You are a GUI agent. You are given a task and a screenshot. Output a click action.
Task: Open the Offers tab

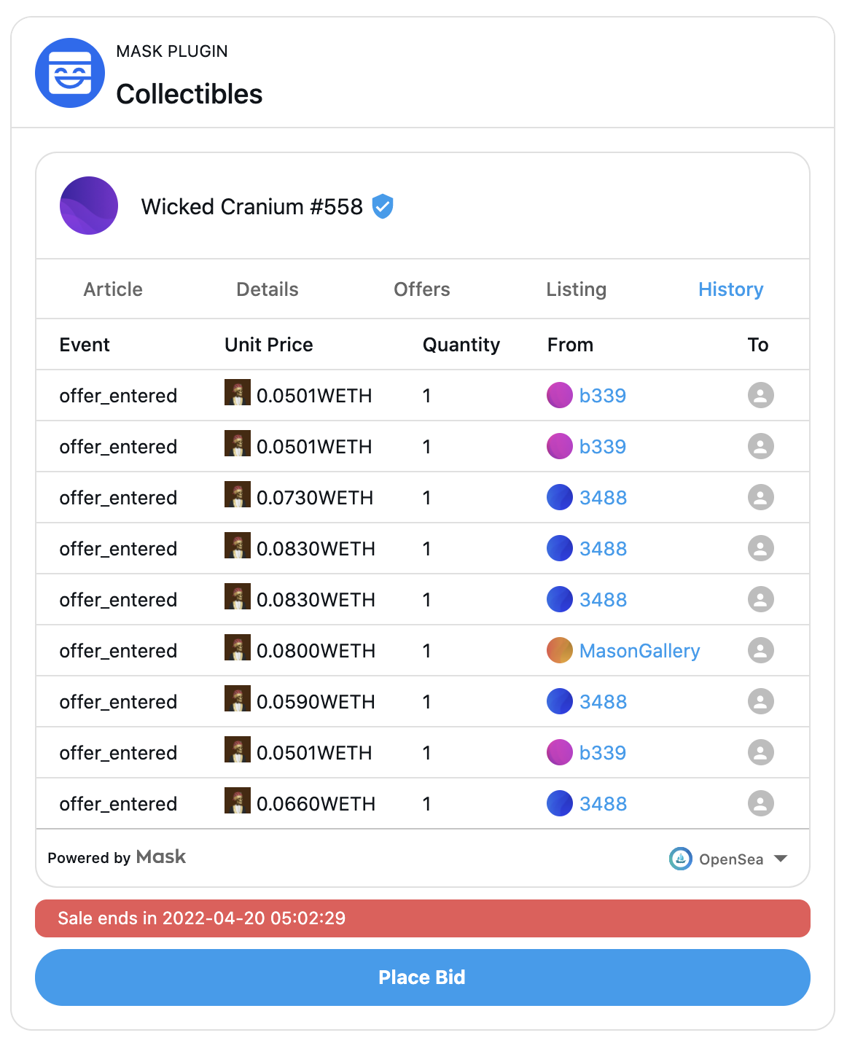coord(422,289)
